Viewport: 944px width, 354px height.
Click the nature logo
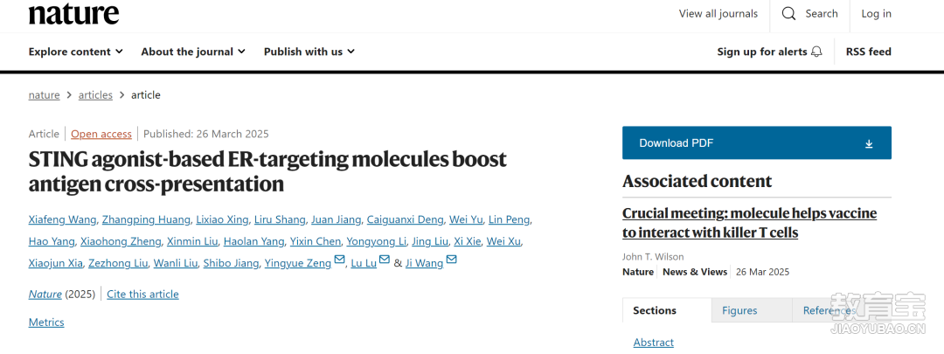(x=73, y=14)
